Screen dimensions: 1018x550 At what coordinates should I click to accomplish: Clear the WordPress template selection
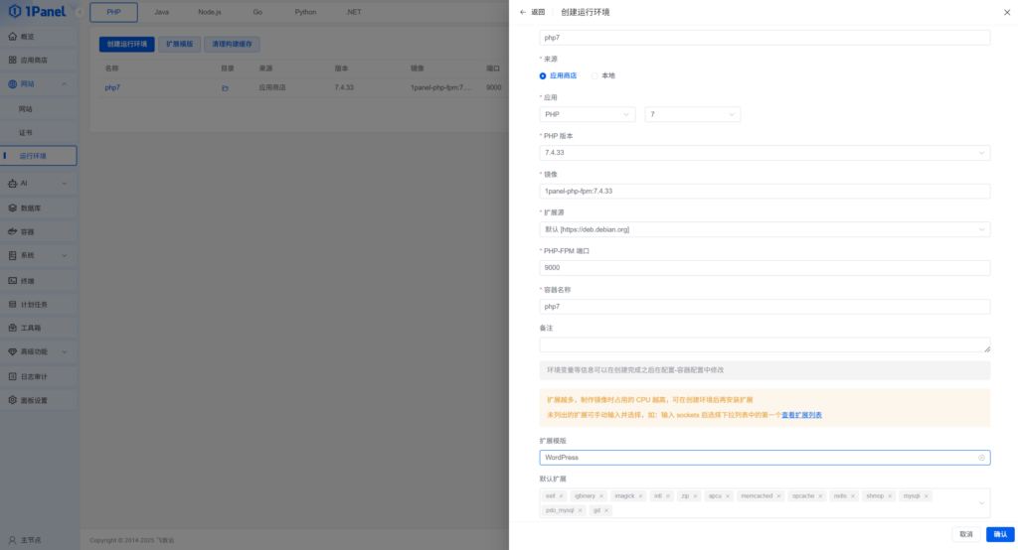coord(981,458)
